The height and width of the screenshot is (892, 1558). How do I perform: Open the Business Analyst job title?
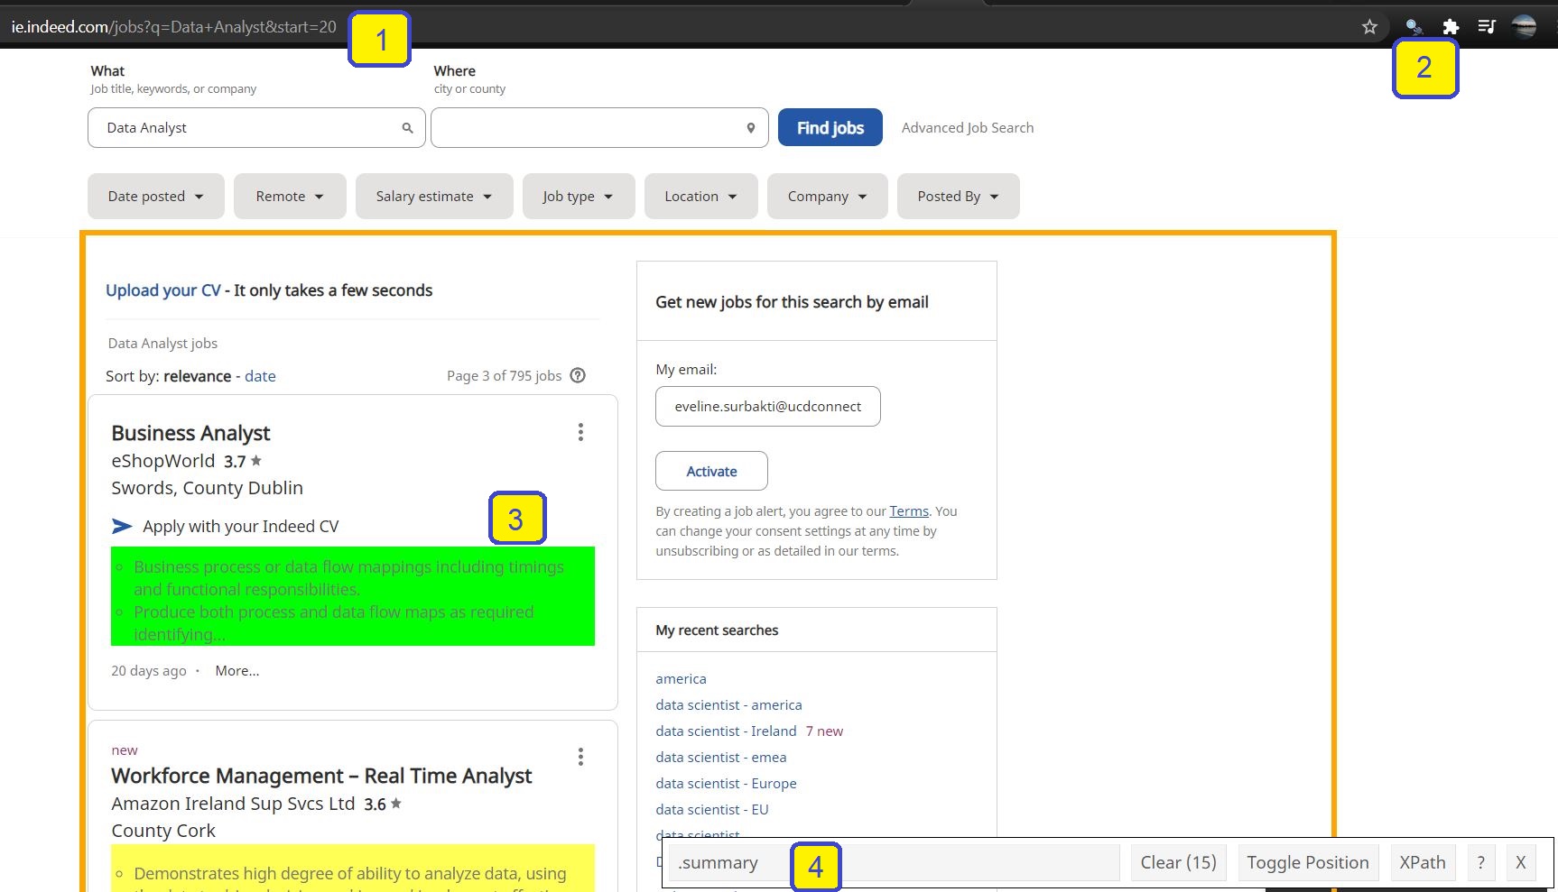coord(190,433)
